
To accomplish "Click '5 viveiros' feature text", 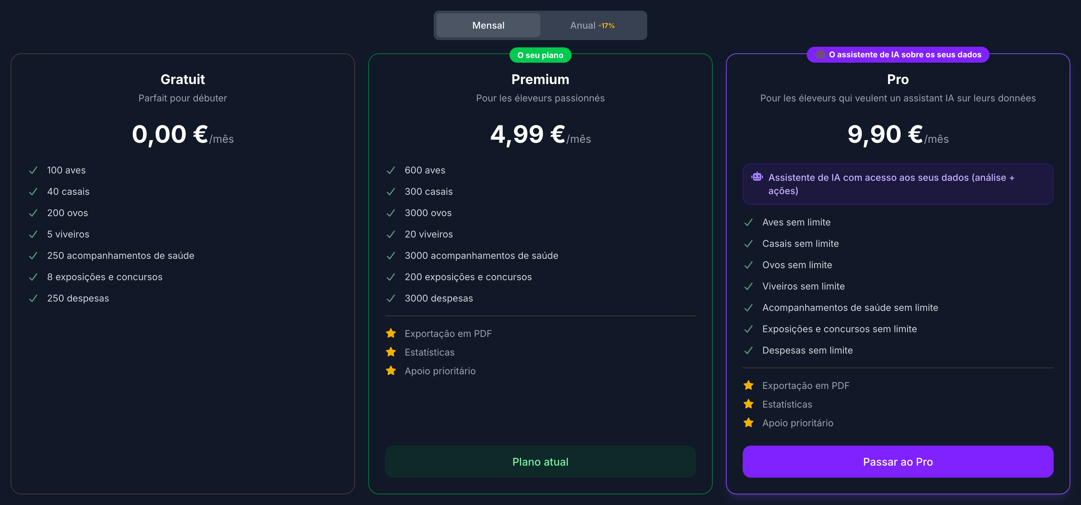I will [68, 234].
